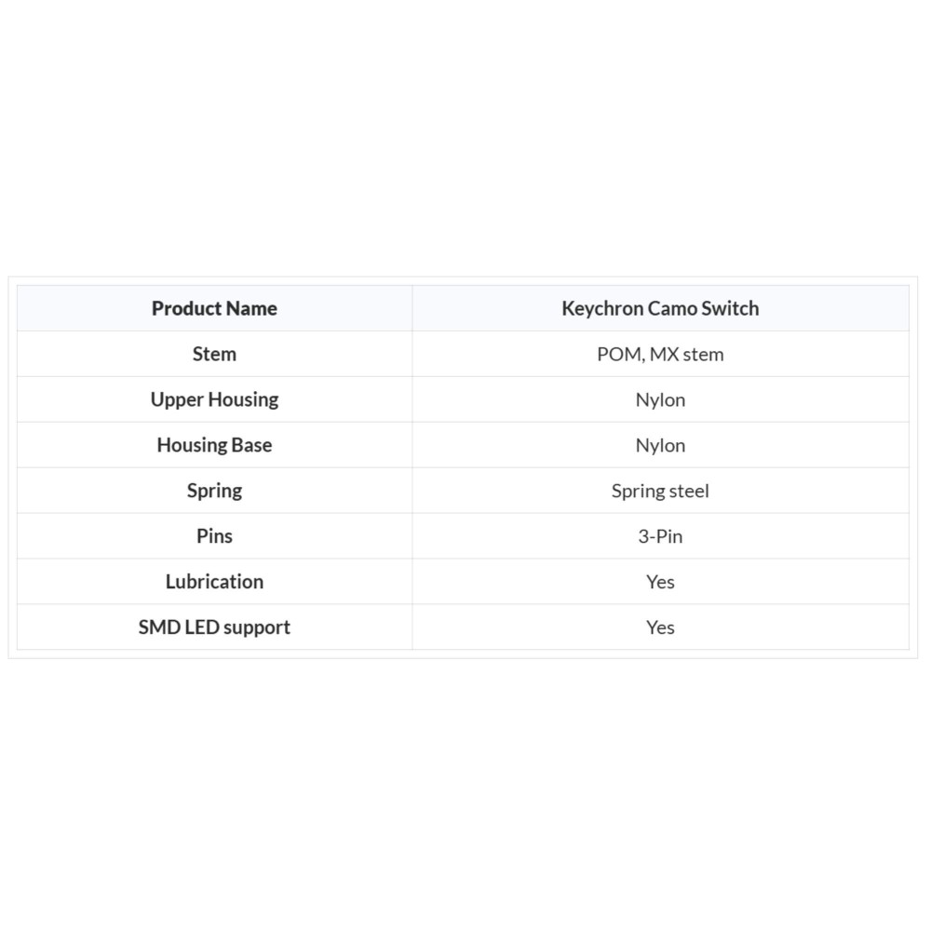The image size is (931, 931).
Task: Click the word steel in Spring steel
Action: coord(688,491)
